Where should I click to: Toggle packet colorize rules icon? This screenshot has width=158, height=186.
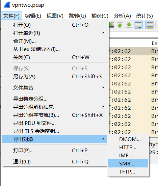tap(150, 25)
